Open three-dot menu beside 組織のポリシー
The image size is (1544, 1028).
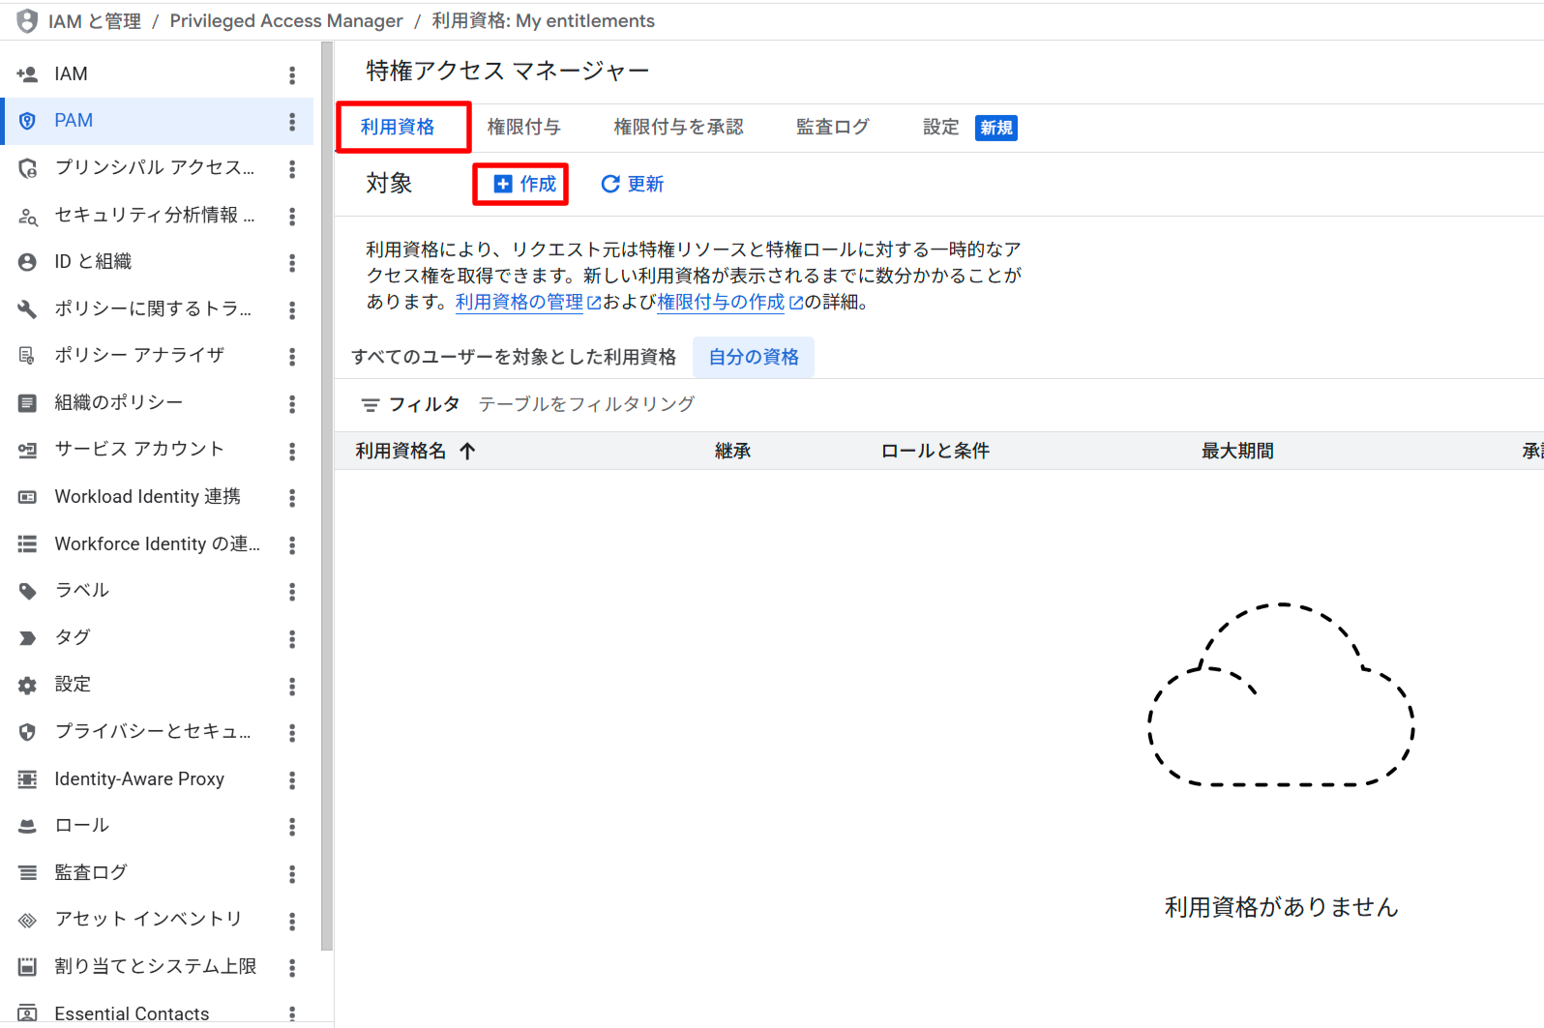pos(292,404)
